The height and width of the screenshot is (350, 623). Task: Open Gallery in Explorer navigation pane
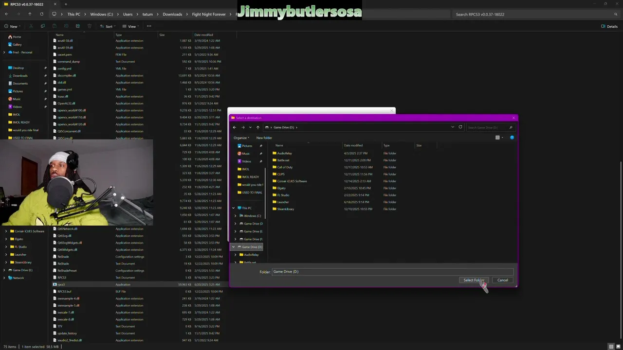(15, 45)
